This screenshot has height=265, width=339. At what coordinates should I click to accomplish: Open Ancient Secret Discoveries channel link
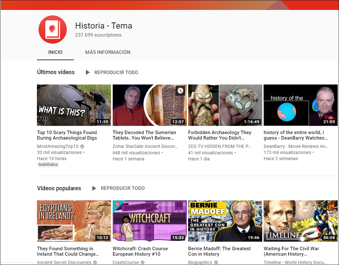(64, 262)
